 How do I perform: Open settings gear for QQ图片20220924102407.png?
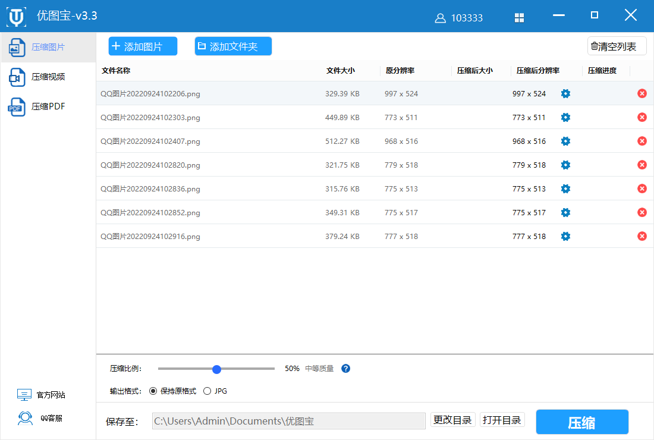(565, 142)
